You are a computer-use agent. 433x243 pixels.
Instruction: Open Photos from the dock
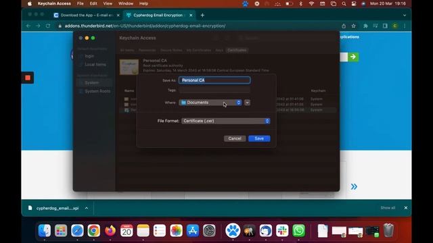176,231
